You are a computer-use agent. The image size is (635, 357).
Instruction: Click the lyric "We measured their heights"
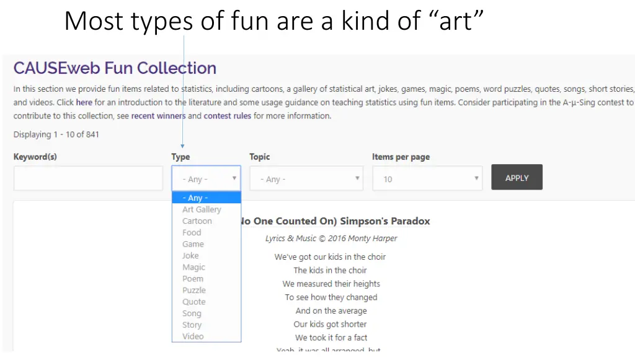(331, 284)
